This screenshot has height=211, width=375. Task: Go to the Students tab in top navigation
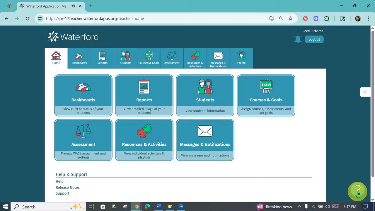[x=125, y=58]
